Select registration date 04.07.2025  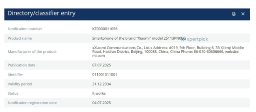point(101,103)
